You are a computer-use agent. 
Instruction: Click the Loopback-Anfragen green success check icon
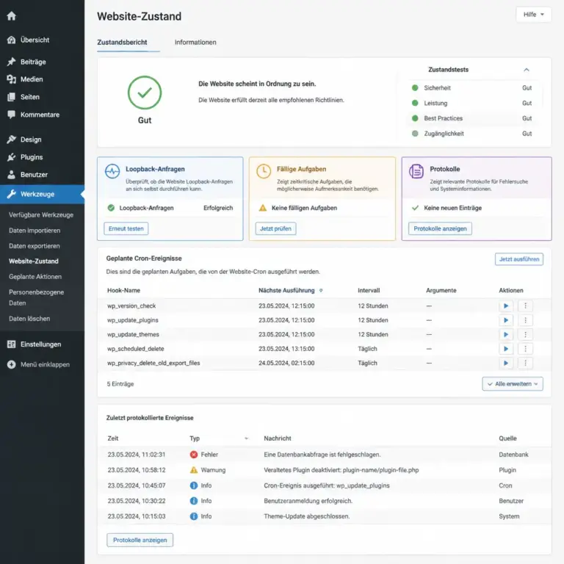click(x=111, y=208)
